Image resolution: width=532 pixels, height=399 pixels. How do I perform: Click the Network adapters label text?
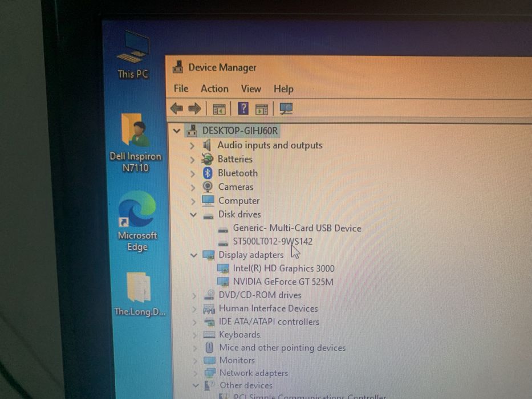[x=254, y=373]
